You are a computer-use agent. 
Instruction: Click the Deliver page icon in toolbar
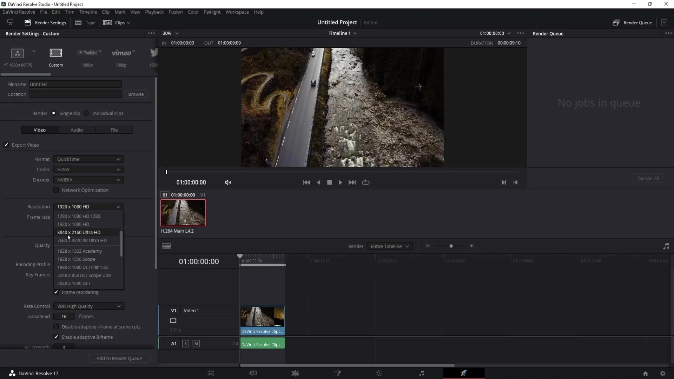[463, 373]
